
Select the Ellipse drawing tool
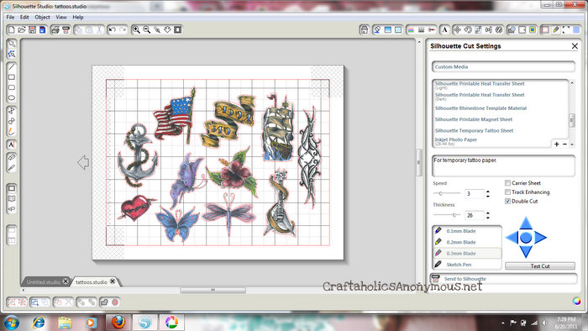point(12,97)
